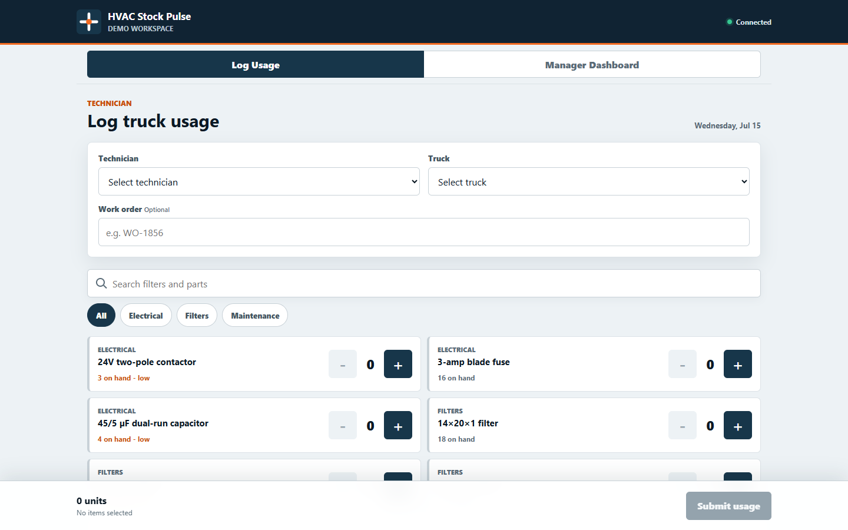Open the Select truck dropdown
Image resolution: width=848 pixels, height=530 pixels.
pyautogui.click(x=589, y=181)
